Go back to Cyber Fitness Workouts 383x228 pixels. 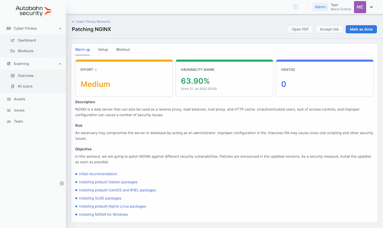point(91,22)
